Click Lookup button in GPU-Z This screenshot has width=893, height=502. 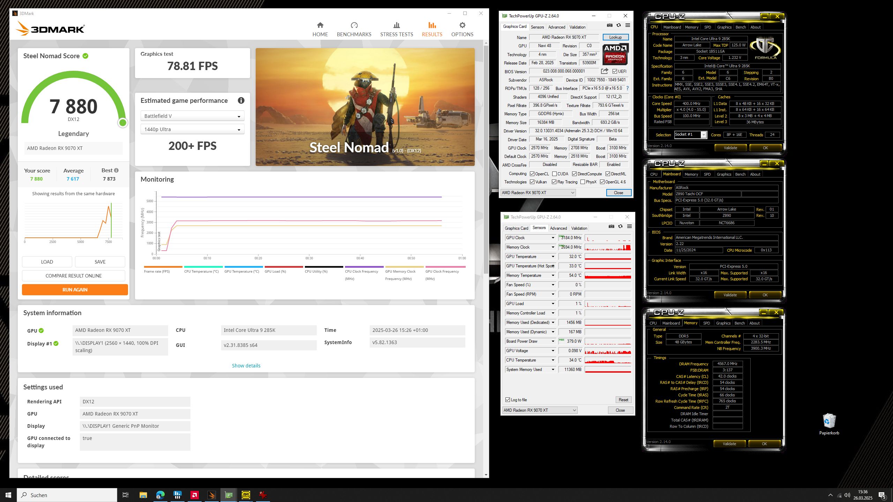(x=615, y=37)
